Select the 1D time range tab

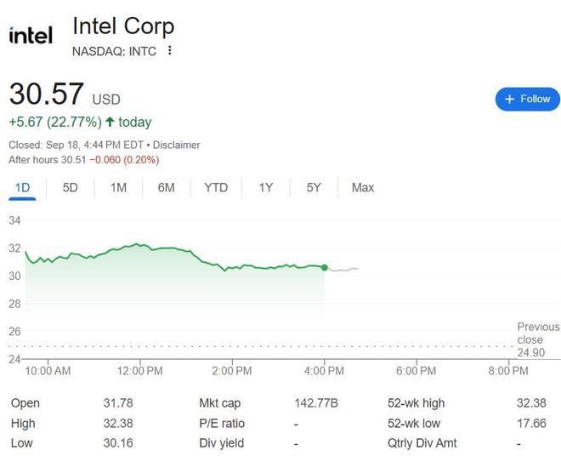pos(23,187)
